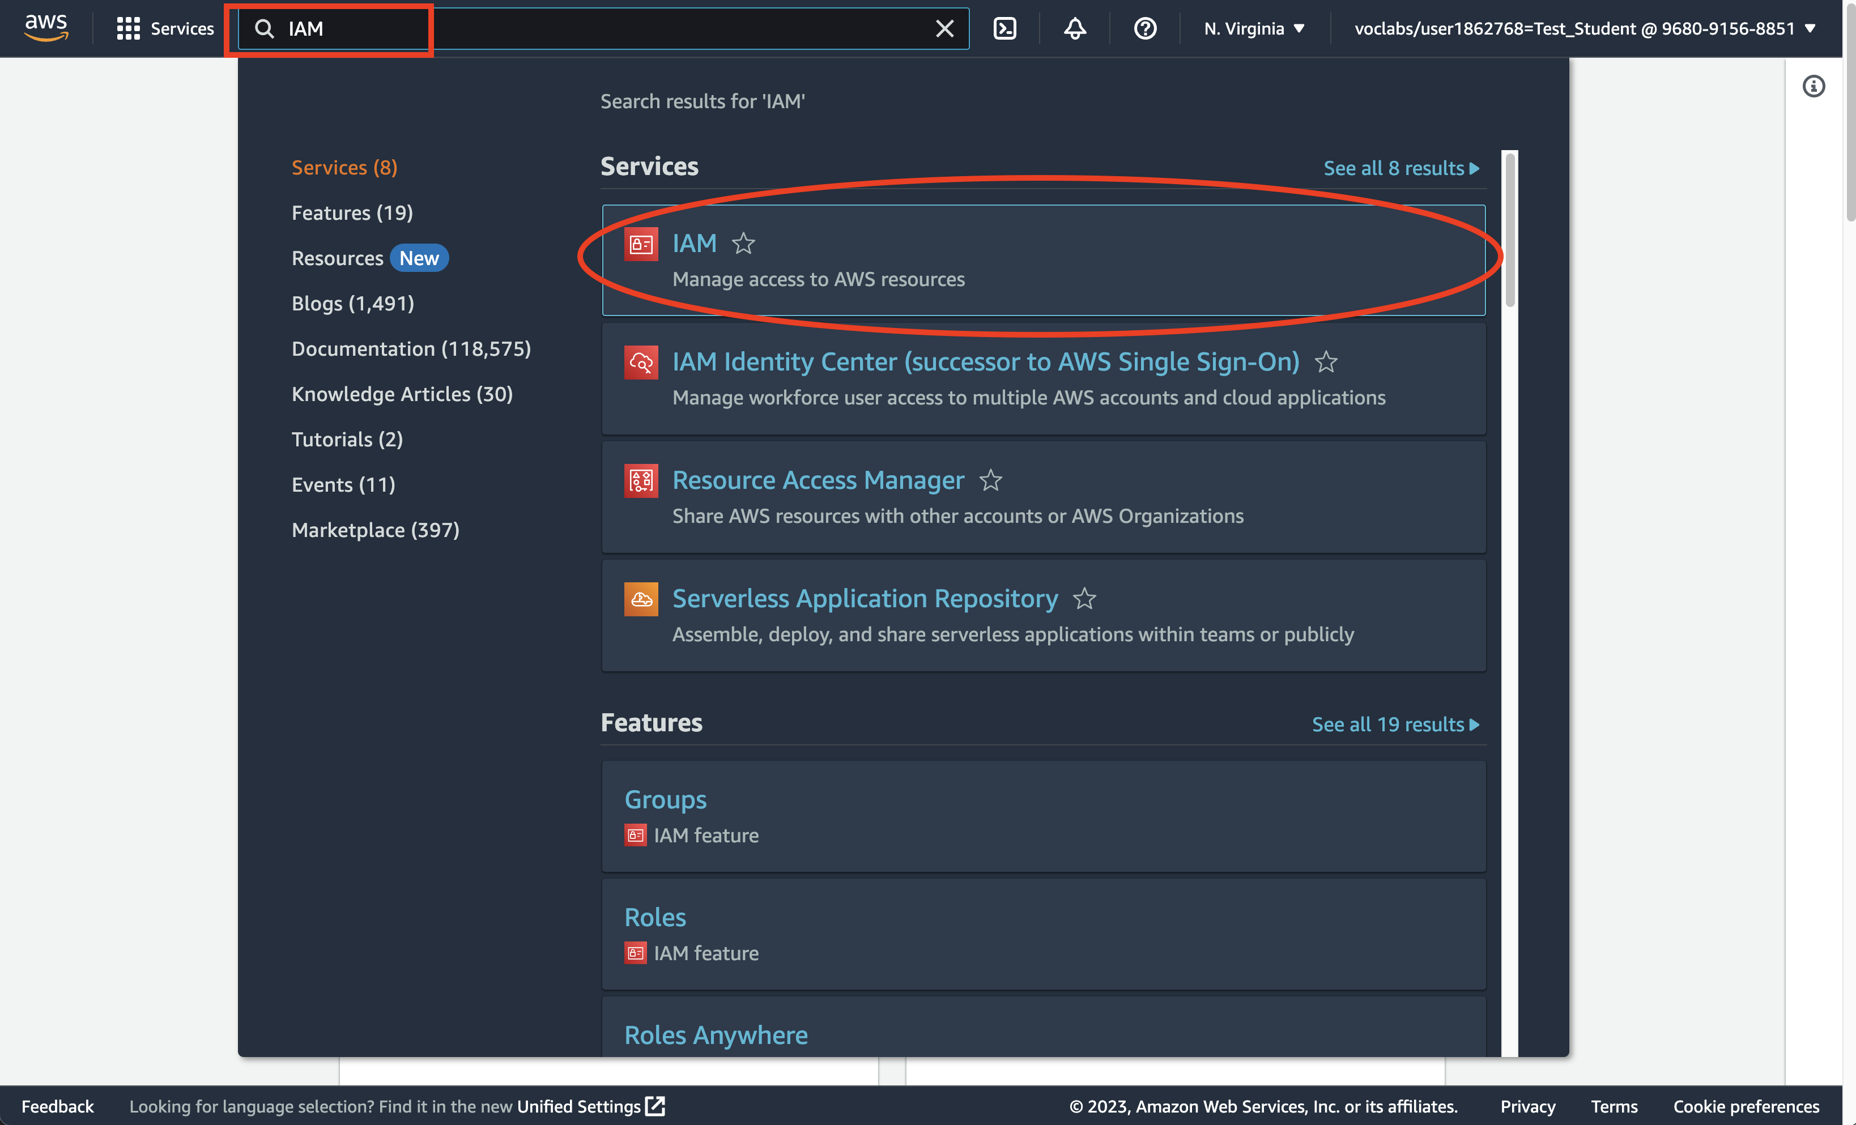Click inside the search input field

click(603, 29)
